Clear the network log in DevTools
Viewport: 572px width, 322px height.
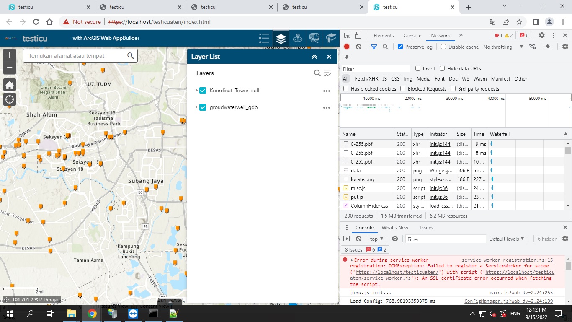coord(359,47)
